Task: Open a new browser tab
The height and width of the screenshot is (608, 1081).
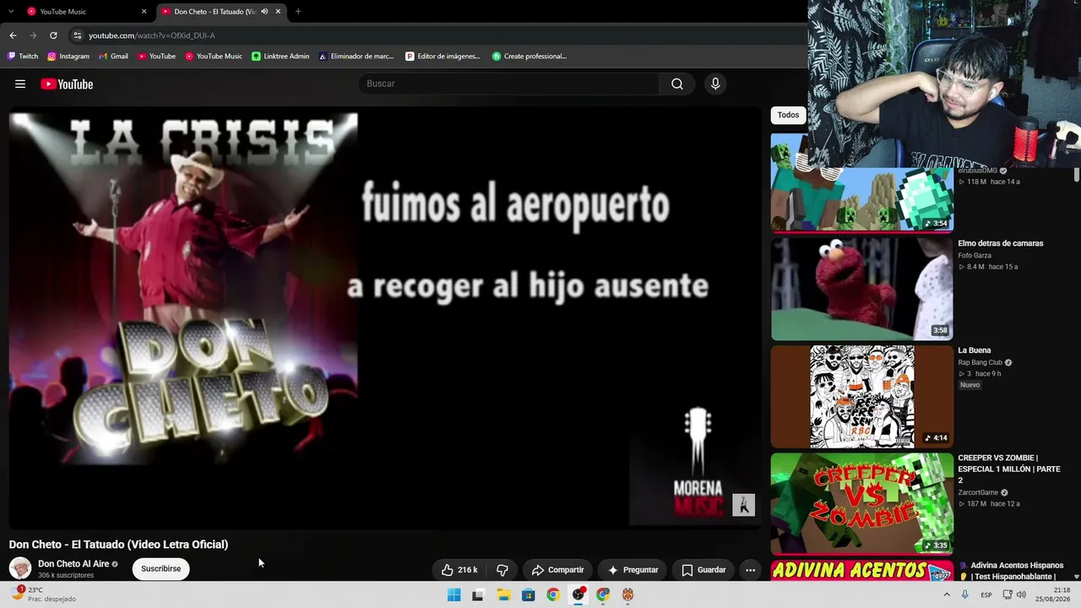Action: coord(298,12)
